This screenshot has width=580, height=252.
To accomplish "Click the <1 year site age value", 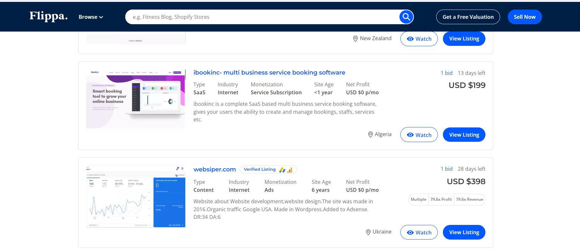I will pyautogui.click(x=323, y=92).
